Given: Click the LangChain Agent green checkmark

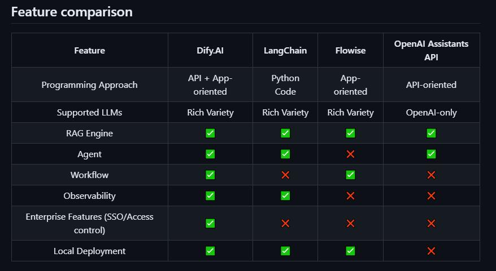Looking at the screenshot, I should click(x=285, y=154).
